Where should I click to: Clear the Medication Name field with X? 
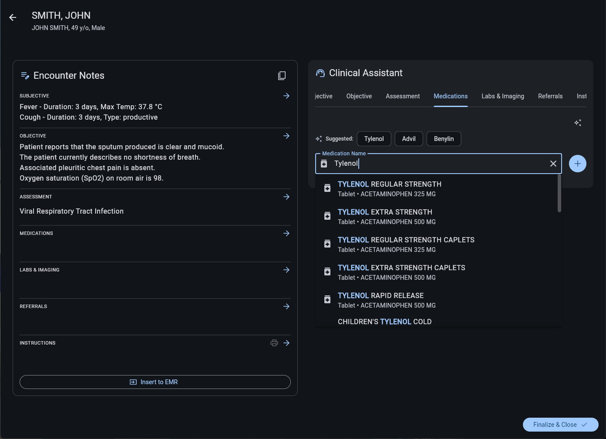[553, 164]
